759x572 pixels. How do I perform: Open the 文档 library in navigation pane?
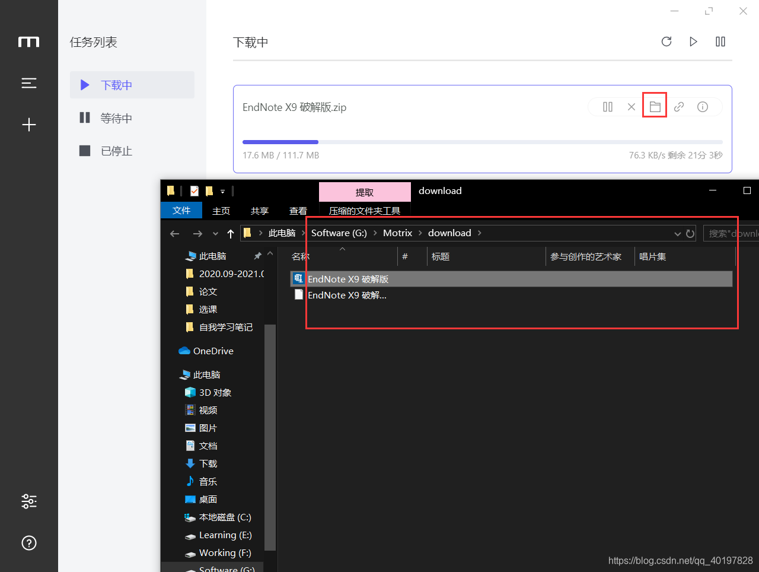click(x=201, y=446)
